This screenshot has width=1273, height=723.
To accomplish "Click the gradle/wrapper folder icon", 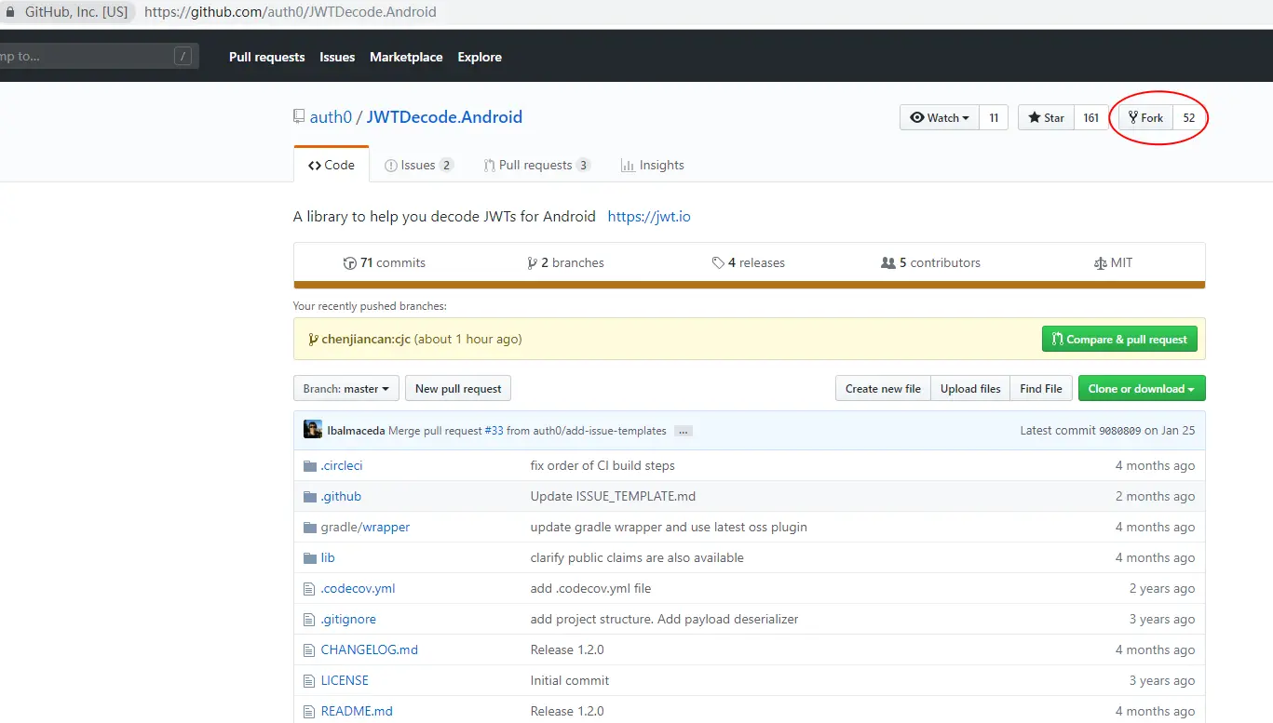I will click(x=310, y=527).
